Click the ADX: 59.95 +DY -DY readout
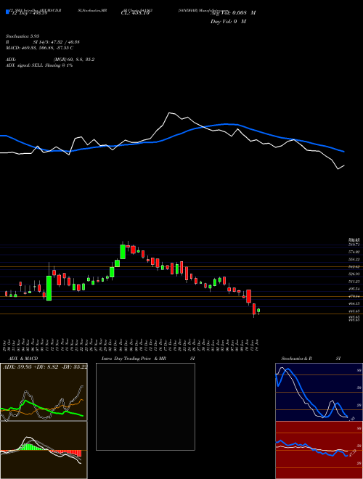 click(x=45, y=367)
